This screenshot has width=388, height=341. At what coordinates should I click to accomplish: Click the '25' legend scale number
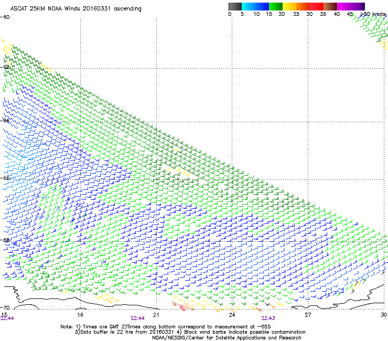[296, 14]
